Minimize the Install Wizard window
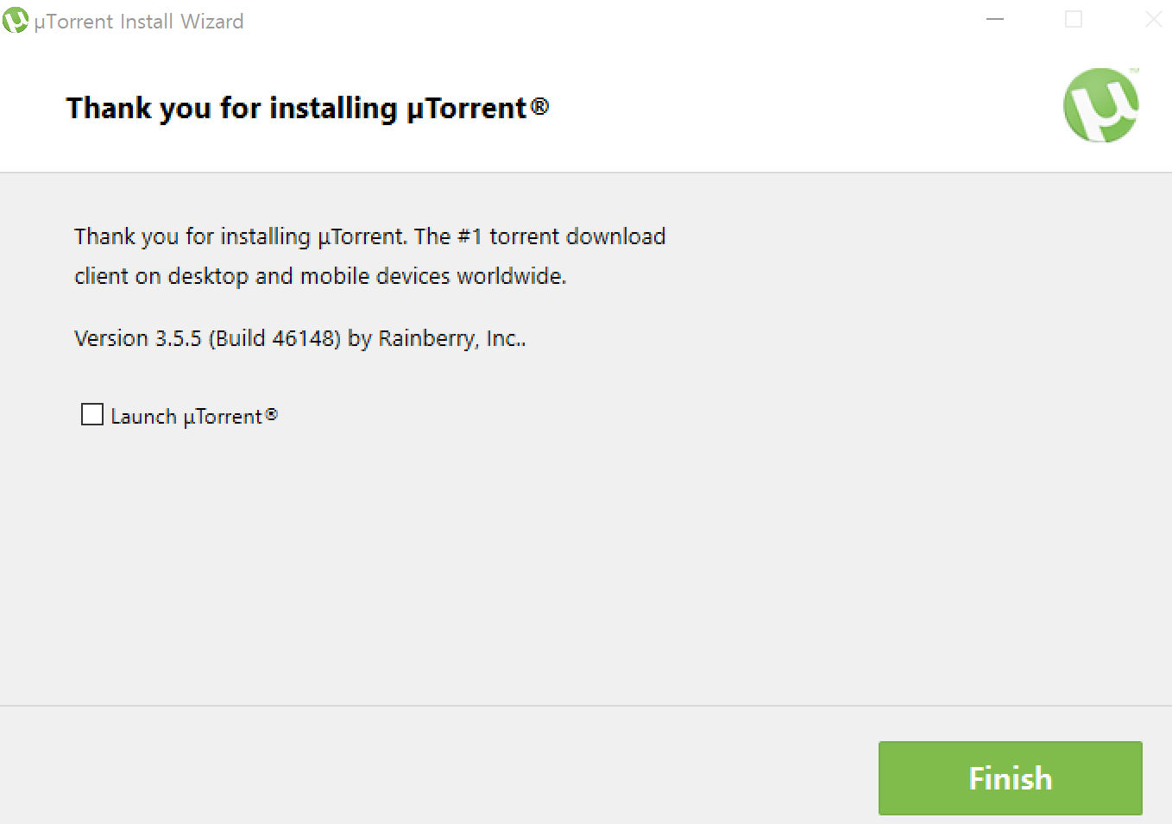The width and height of the screenshot is (1172, 824). pos(995,19)
